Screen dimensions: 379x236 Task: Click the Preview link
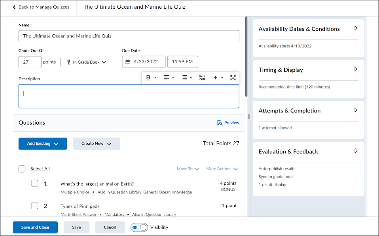tap(228, 123)
